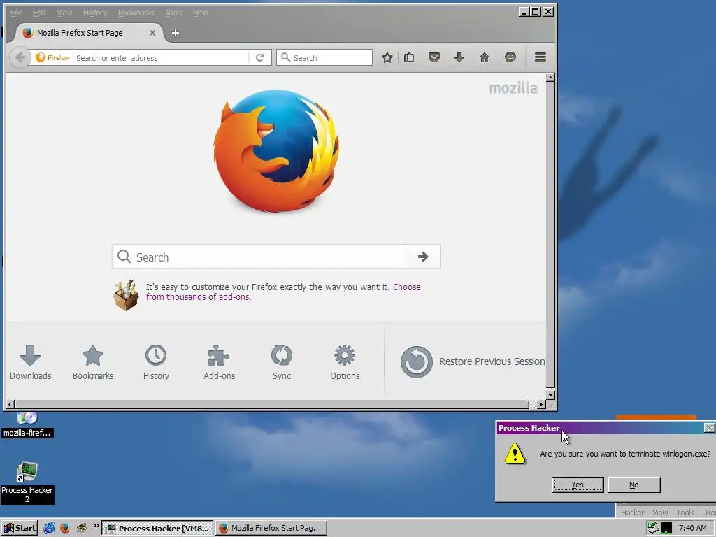716x537 pixels.
Task: Open Options from the start page shortcuts
Action: (345, 363)
